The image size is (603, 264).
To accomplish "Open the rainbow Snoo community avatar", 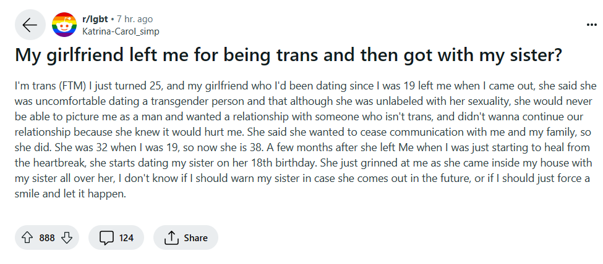I will (x=64, y=25).
